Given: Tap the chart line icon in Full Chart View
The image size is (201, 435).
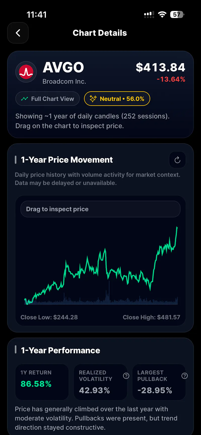Looking at the screenshot, I should (x=25, y=99).
